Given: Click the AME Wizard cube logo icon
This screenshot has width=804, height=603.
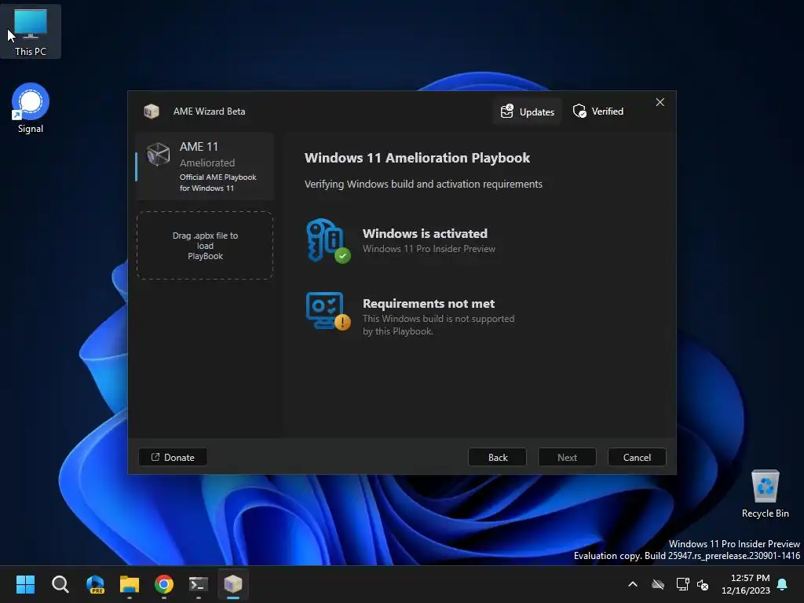Looking at the screenshot, I should (x=152, y=111).
